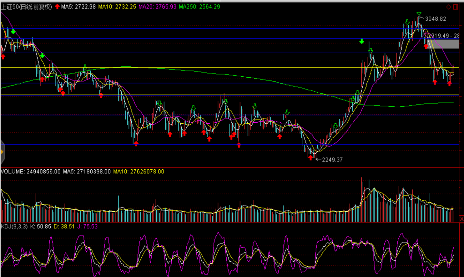Click the MA10: 2732.25 indicator label
This screenshot has width=464, height=277.
(117, 7)
